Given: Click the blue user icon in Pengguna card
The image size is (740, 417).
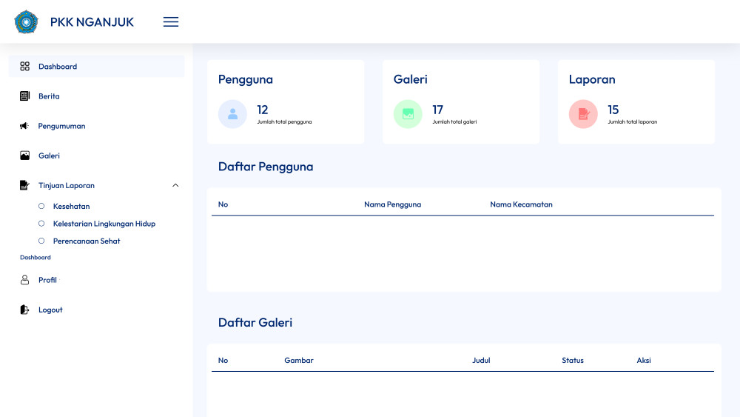Looking at the screenshot, I should pyautogui.click(x=232, y=114).
